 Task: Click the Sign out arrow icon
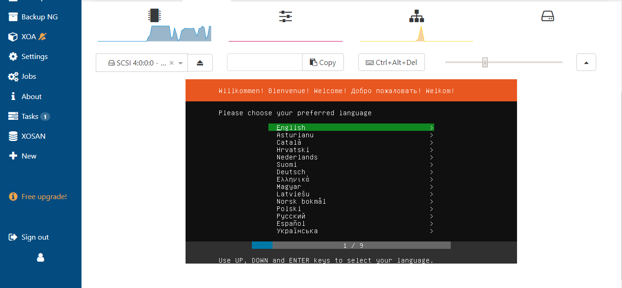point(13,237)
